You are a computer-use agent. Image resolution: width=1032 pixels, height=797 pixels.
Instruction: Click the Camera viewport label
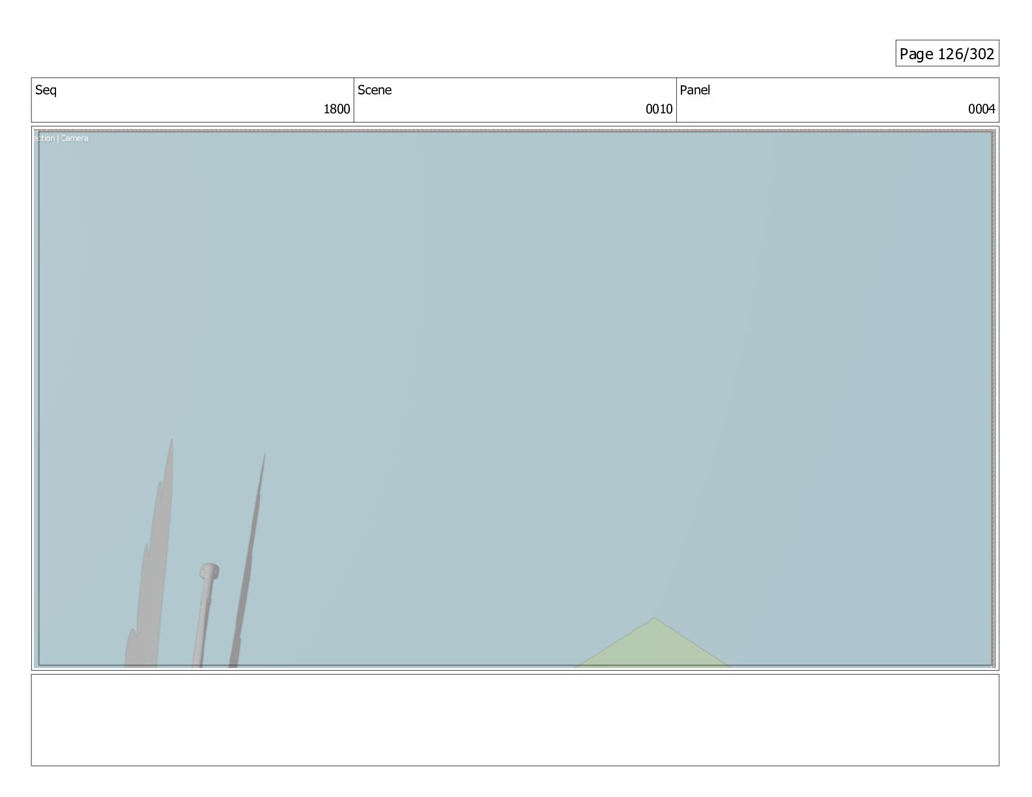[75, 138]
